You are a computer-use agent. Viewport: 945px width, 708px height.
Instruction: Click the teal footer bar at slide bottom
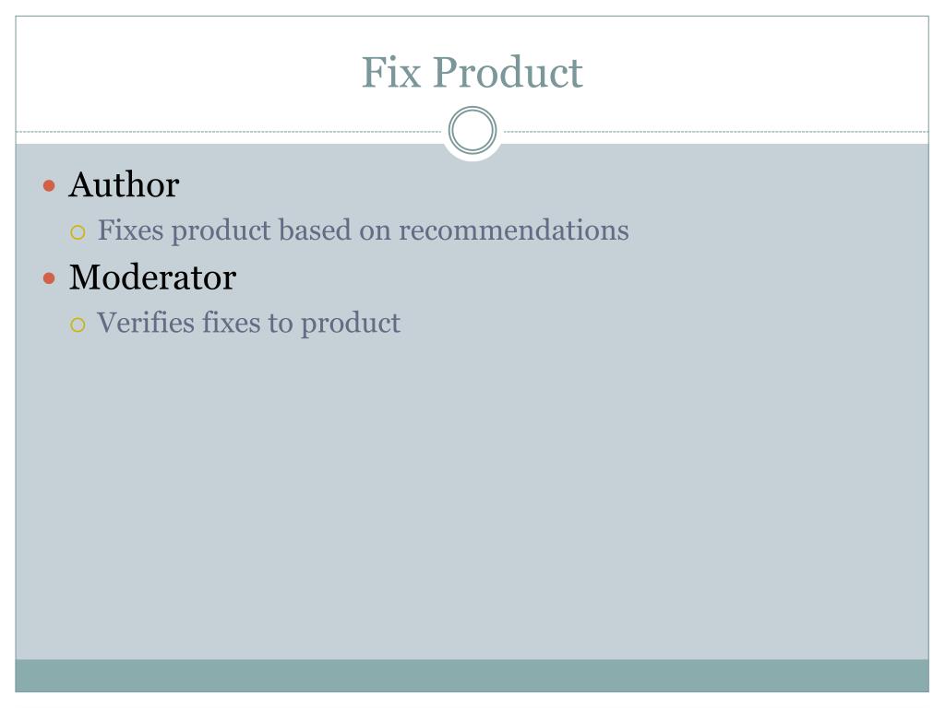472,676
